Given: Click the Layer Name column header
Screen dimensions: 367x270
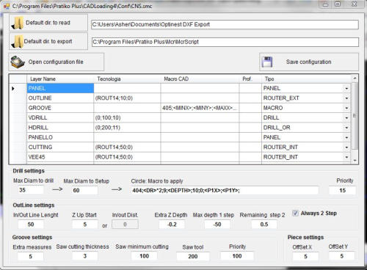Looking at the screenshot, I should coord(60,79).
